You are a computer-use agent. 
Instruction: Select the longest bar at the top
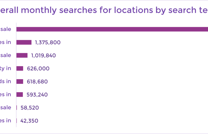(x=112, y=29)
